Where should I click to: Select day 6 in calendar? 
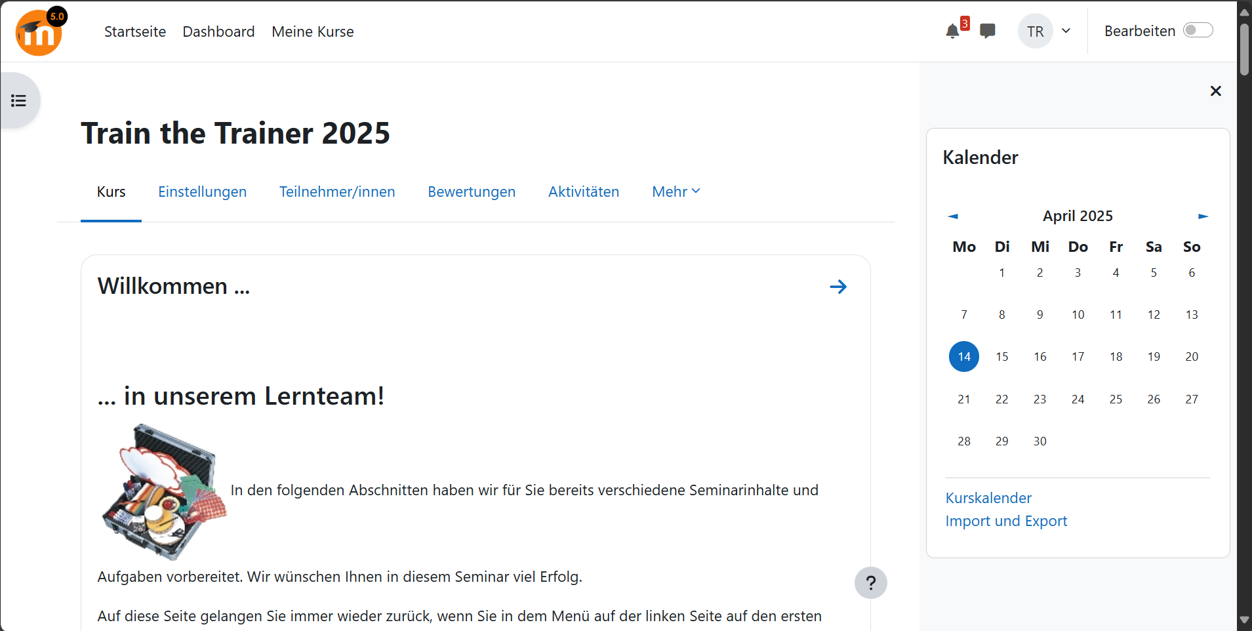point(1192,273)
